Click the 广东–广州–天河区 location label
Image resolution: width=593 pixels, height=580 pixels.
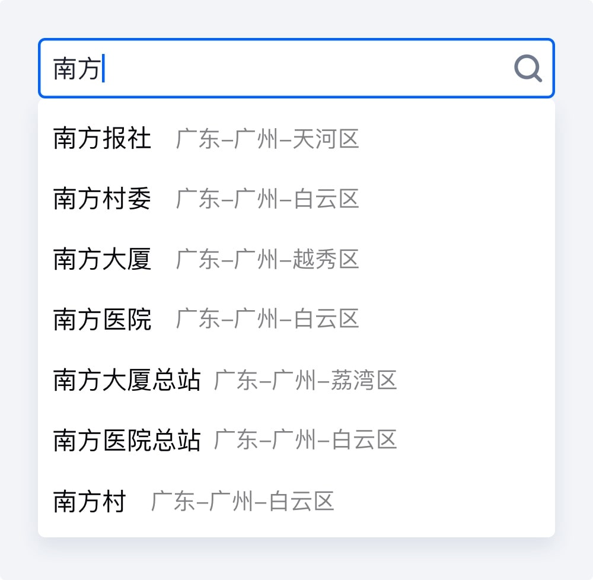pyautogui.click(x=267, y=139)
